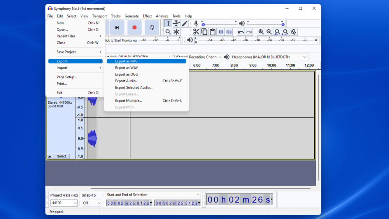Select the Envelope tool
Image resolution: width=389 pixels, height=219 pixels.
(176, 23)
